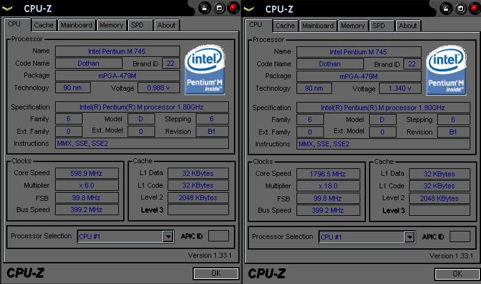Click Level 2 2048 KBytes in left window

(198, 198)
